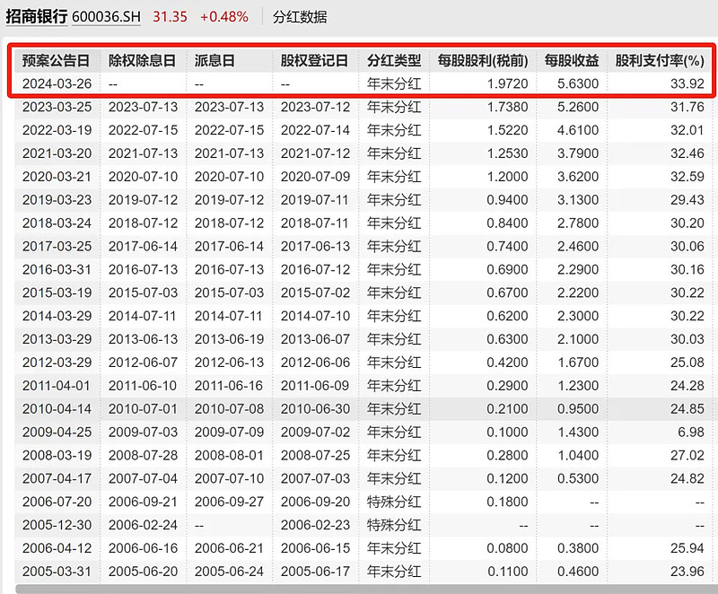Click dividend value 1.7380
The width and height of the screenshot is (718, 594).
pyautogui.click(x=507, y=107)
